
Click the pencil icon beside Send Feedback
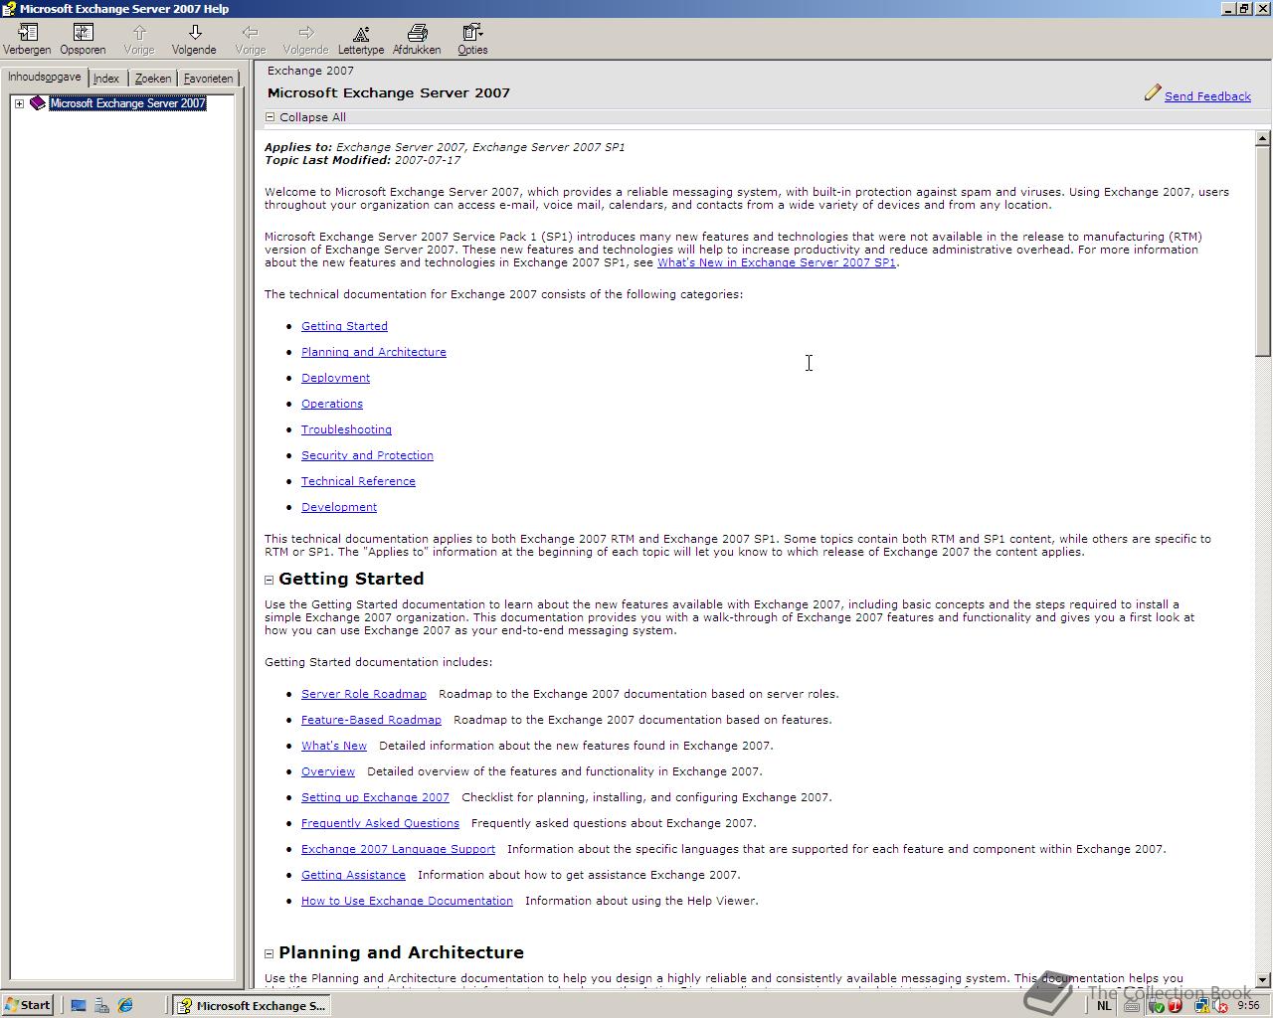tap(1153, 93)
